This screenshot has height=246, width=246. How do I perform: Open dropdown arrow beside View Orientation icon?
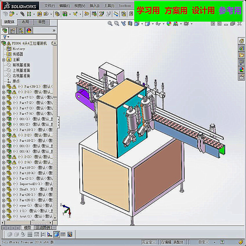142,24
